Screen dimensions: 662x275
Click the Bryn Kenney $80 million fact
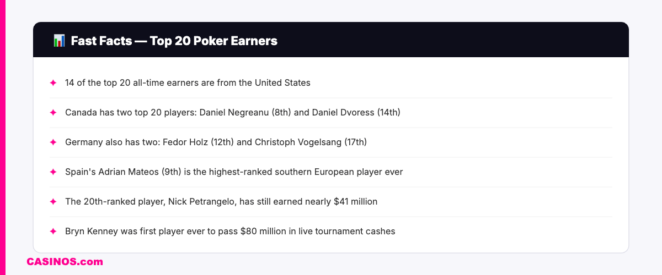(x=230, y=232)
